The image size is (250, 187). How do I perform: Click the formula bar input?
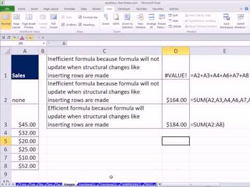click(158, 44)
